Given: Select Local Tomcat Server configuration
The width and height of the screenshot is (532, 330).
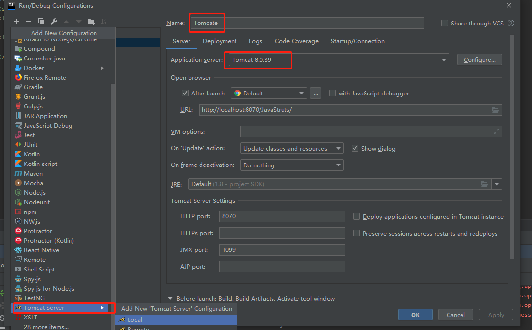Looking at the screenshot, I should 176,320.
